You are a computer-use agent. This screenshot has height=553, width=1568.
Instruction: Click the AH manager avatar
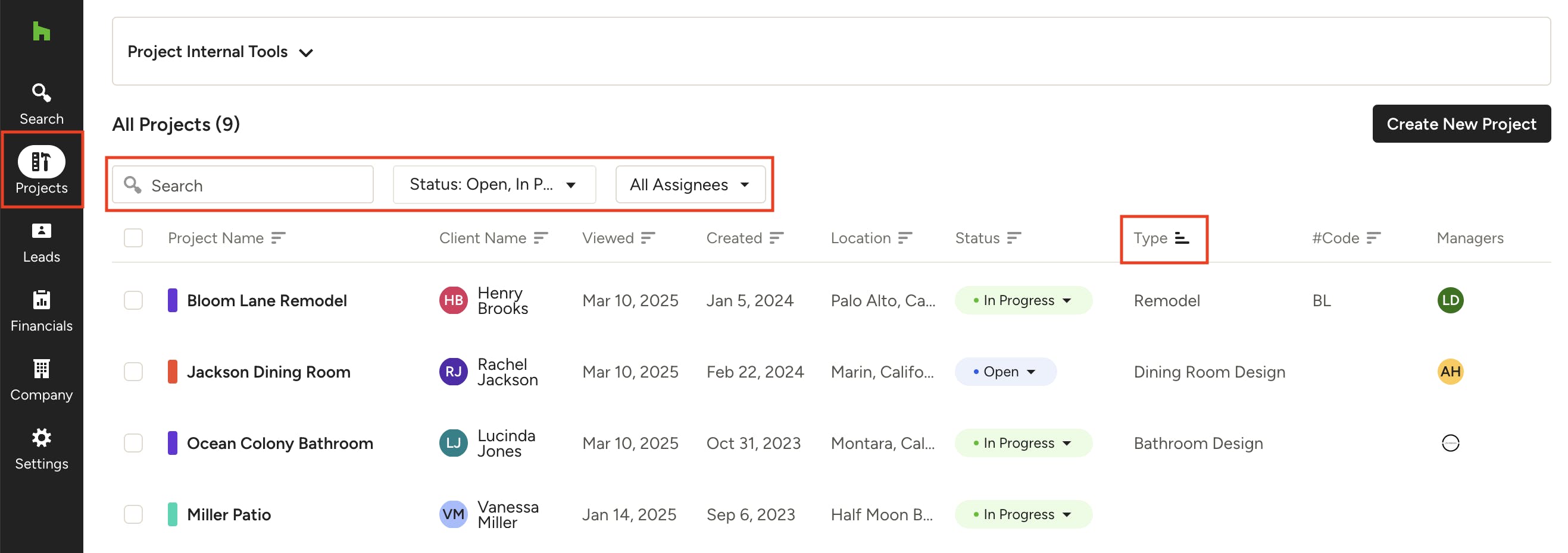[x=1450, y=371]
